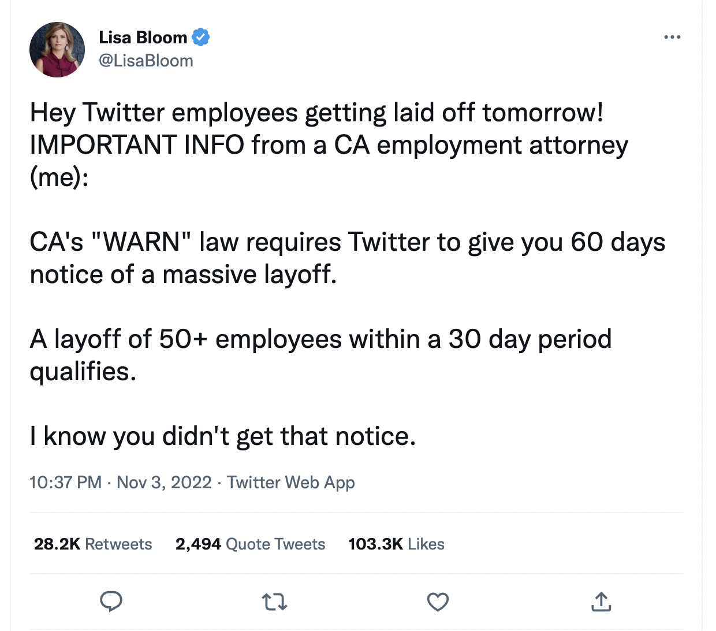This screenshot has height=631, width=716.
Task: Click the Twitter Web App source link
Action: [291, 482]
